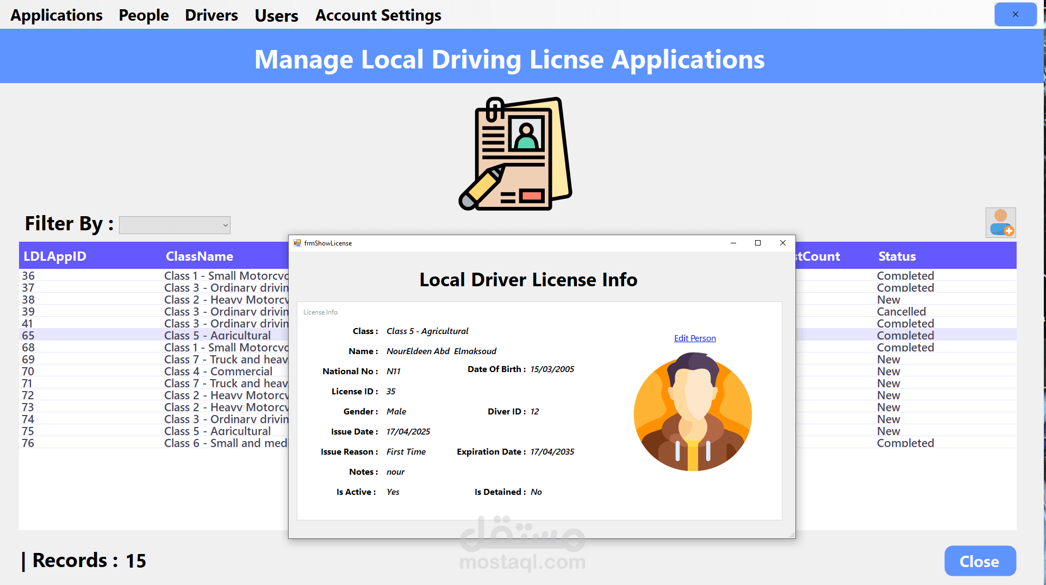Maximize the frmShowLicense dialog
Image resolution: width=1046 pixels, height=585 pixels.
(x=757, y=243)
